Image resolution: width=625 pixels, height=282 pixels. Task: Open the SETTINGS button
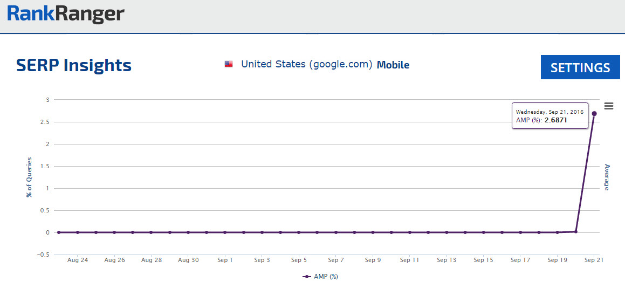coord(580,67)
